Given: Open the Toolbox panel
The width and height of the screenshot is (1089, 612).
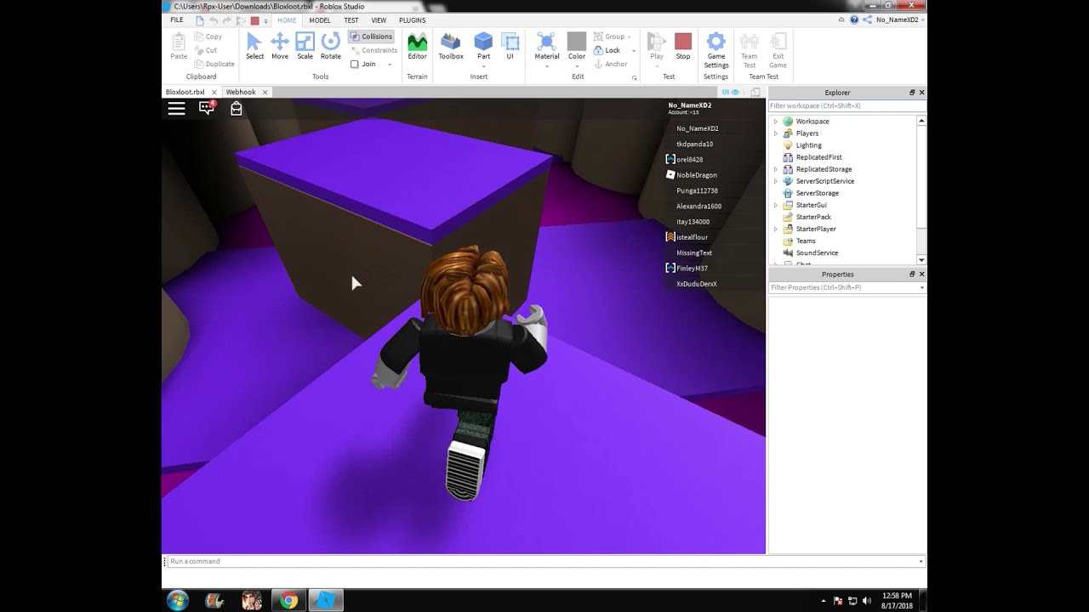Looking at the screenshot, I should (451, 46).
